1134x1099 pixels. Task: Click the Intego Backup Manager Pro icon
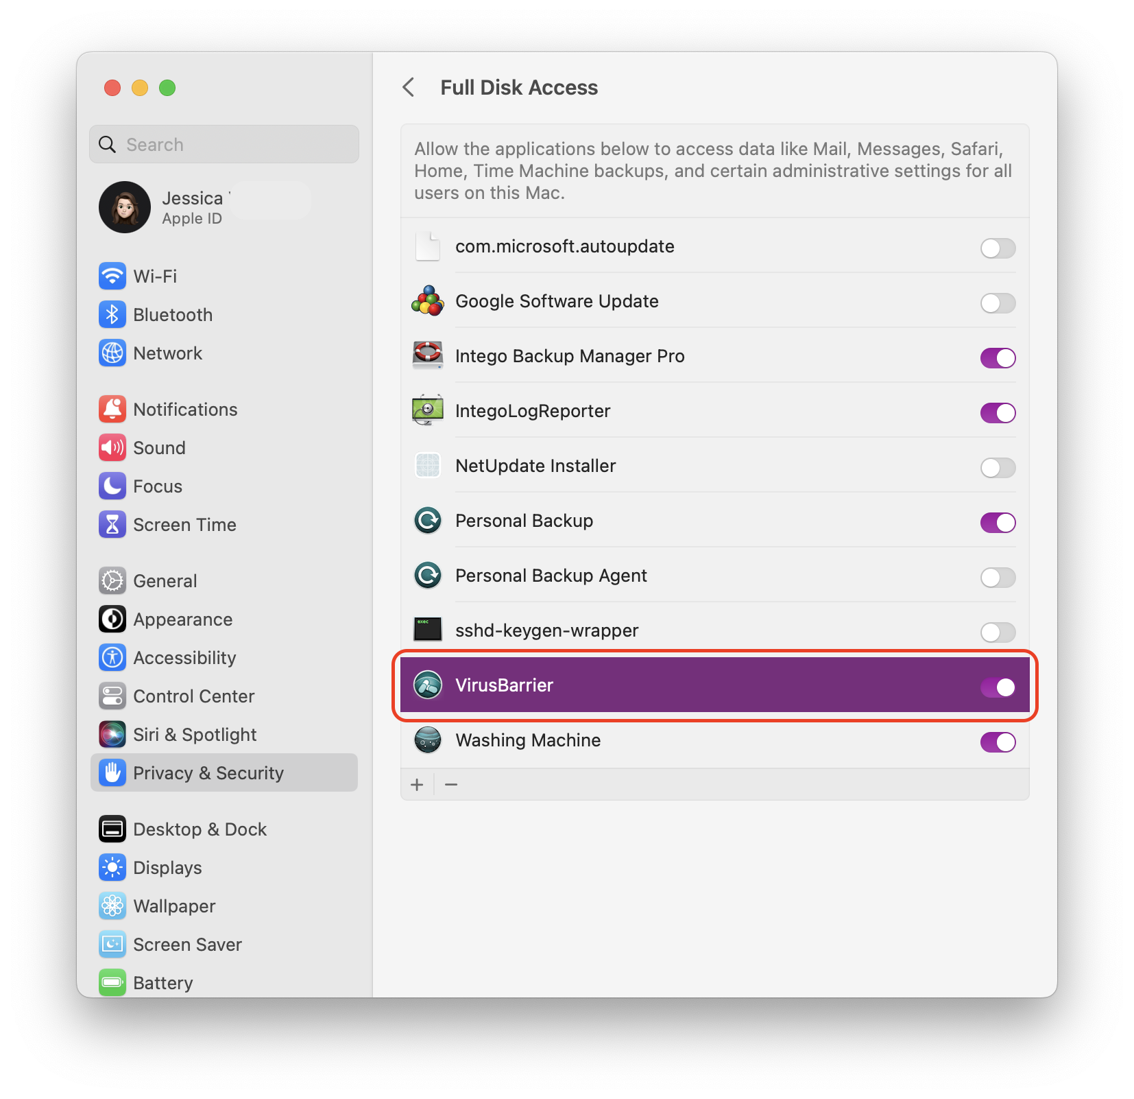coord(428,356)
